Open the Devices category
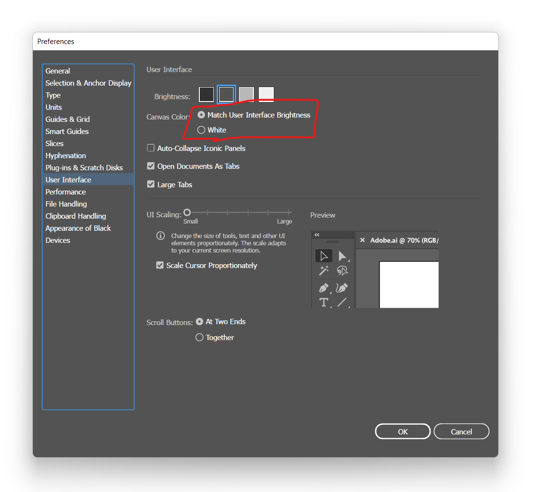 point(88,240)
